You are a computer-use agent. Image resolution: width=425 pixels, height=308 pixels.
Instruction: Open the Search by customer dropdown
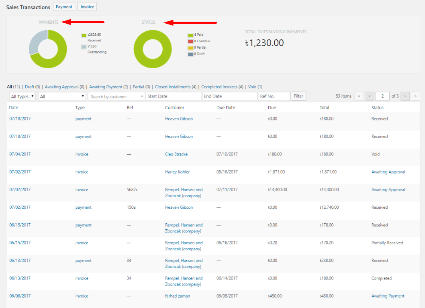[x=116, y=96]
